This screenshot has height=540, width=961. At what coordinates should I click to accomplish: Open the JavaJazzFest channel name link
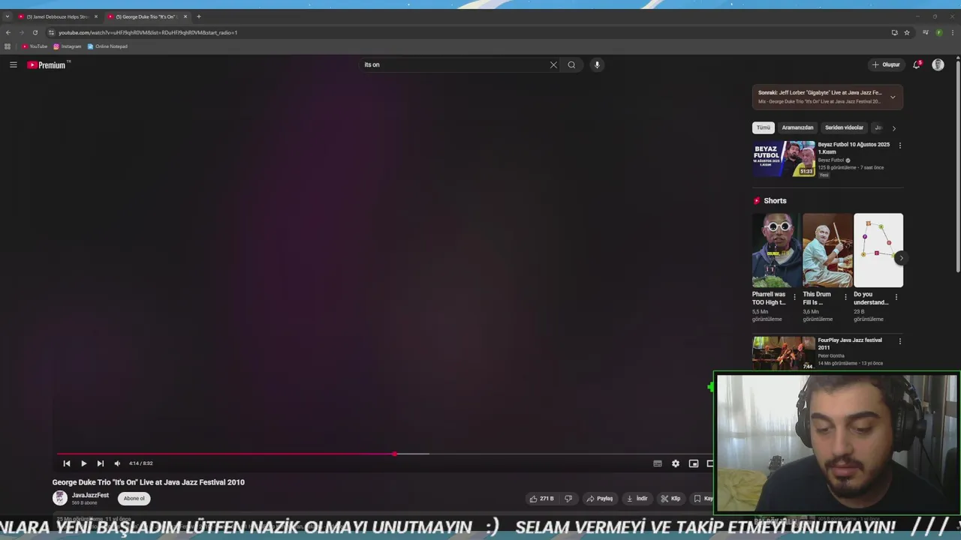click(90, 495)
